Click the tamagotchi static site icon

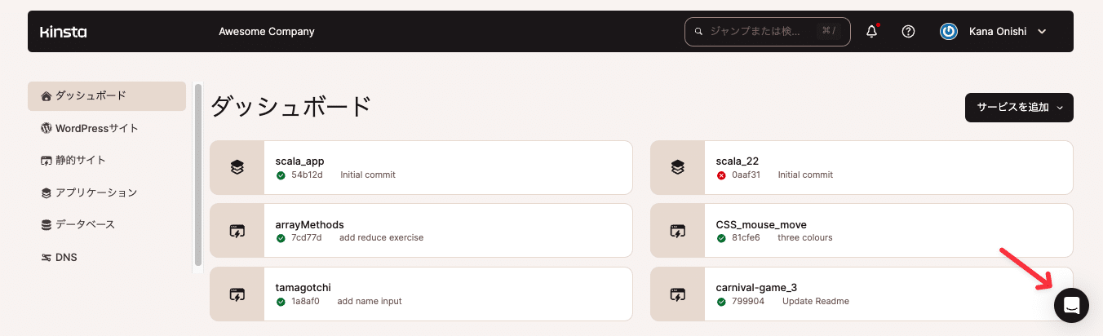click(237, 294)
